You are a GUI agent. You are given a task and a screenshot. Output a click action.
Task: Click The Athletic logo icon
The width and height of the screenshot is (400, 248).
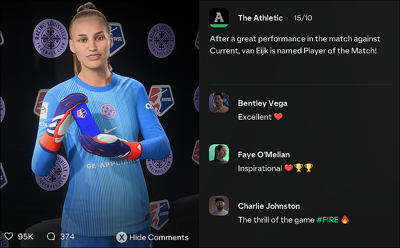tap(218, 17)
